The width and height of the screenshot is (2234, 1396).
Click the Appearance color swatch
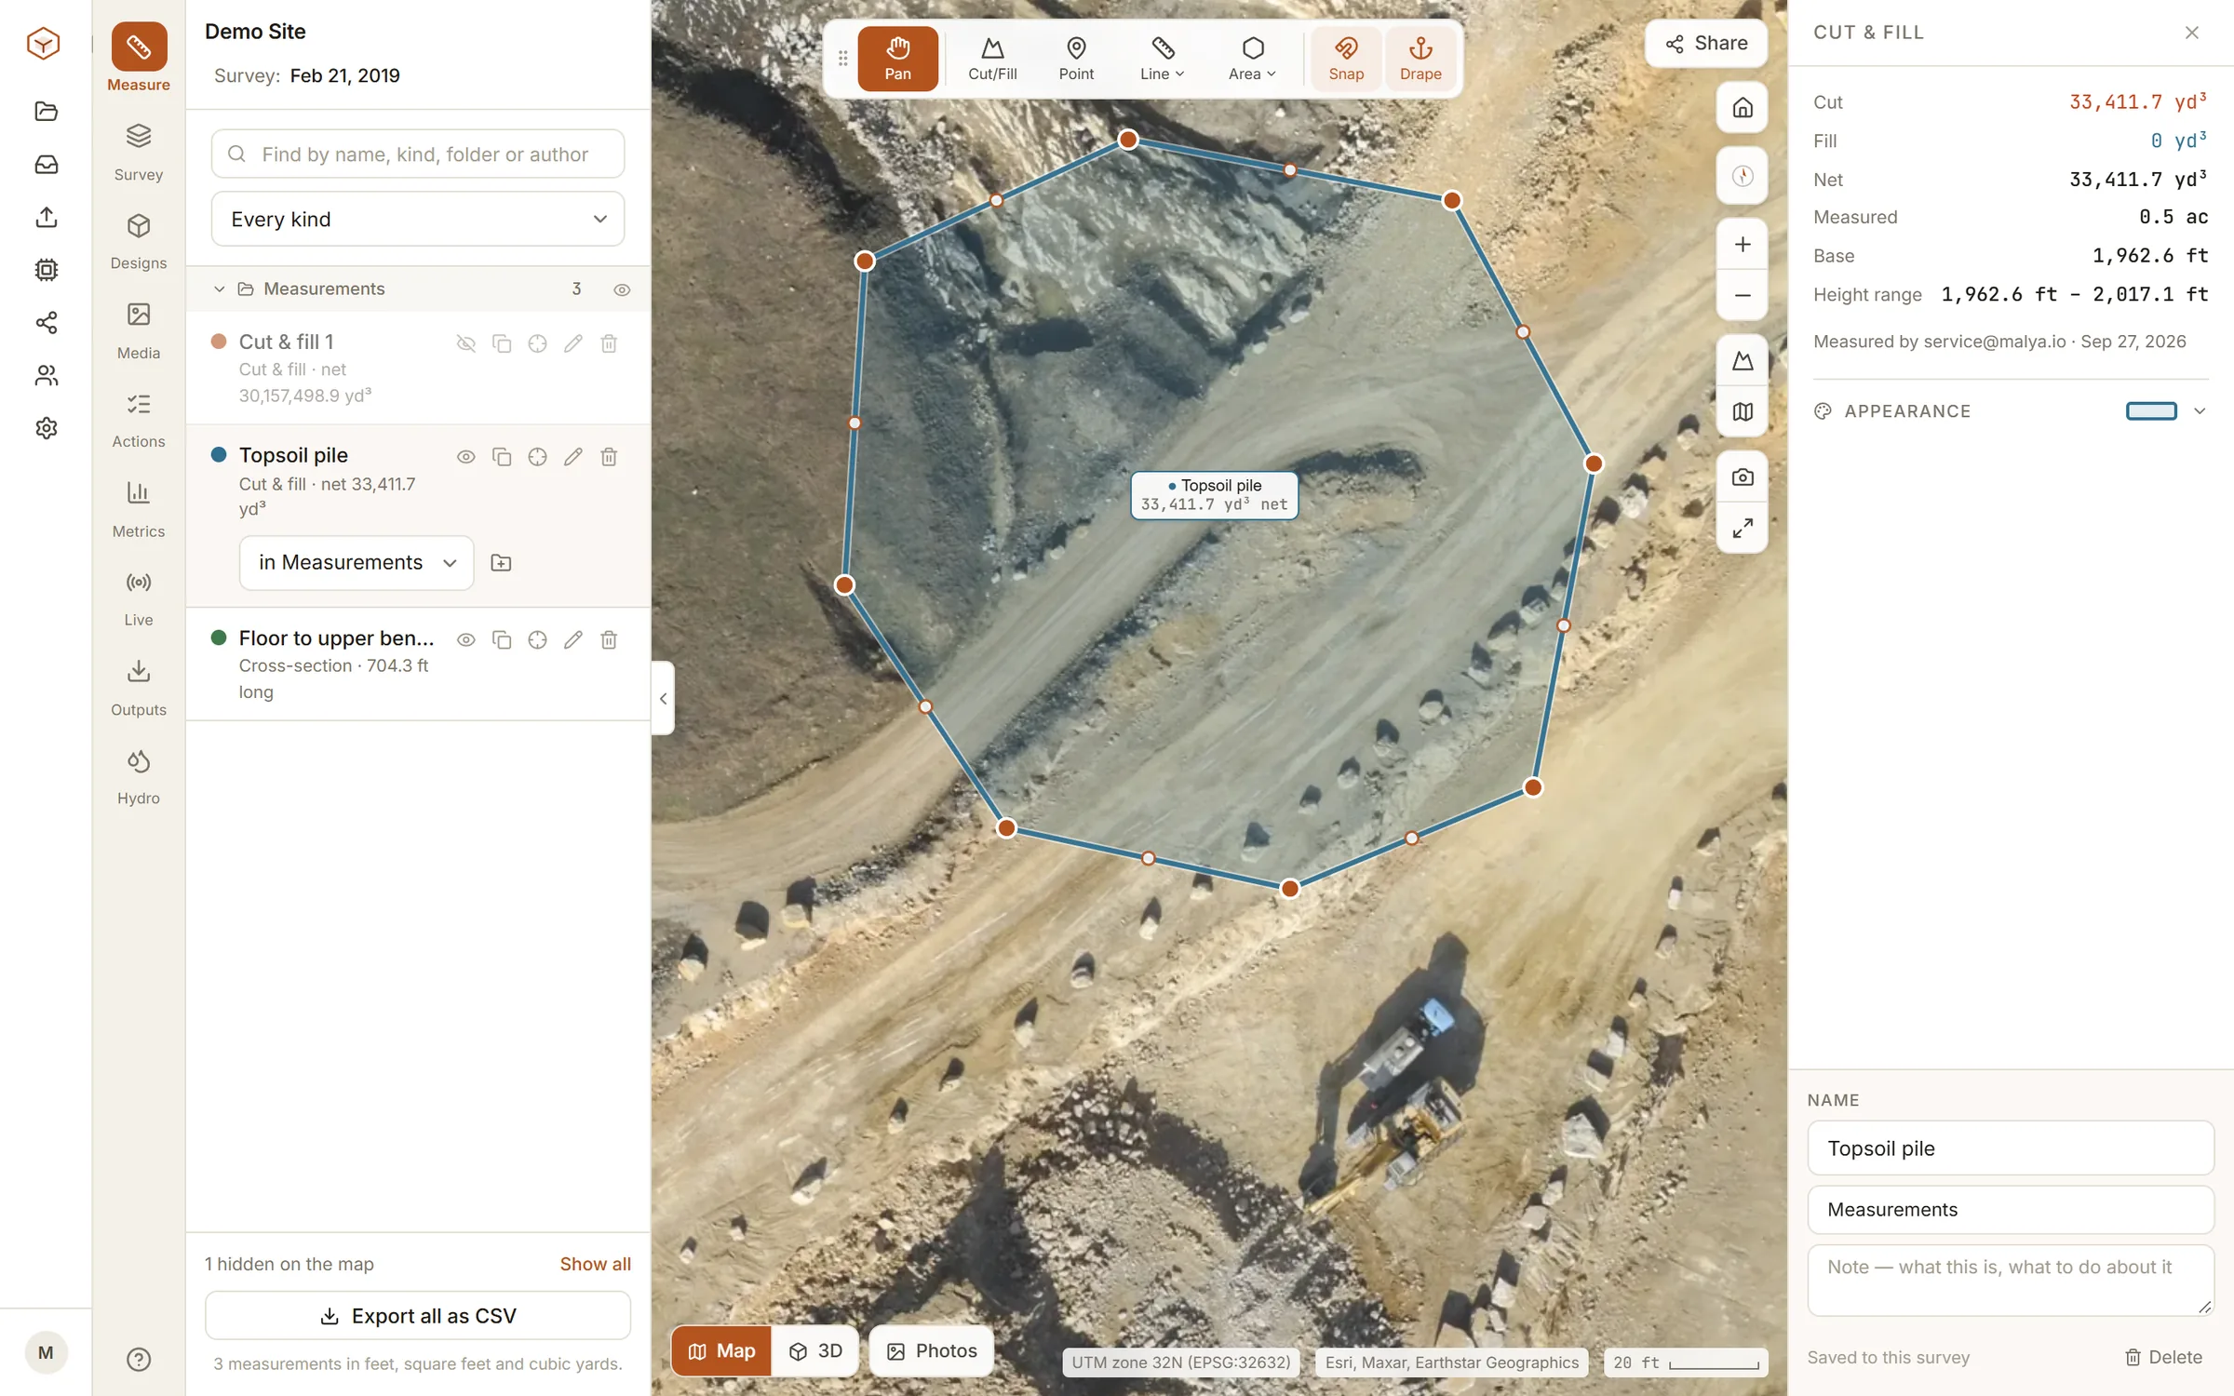(2151, 410)
